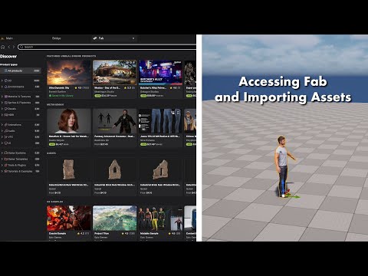The height and width of the screenshot is (276, 368).
Task: Go forward with the right arrow
Action: (x=14, y=47)
